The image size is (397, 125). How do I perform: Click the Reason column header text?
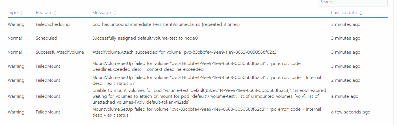44,13
